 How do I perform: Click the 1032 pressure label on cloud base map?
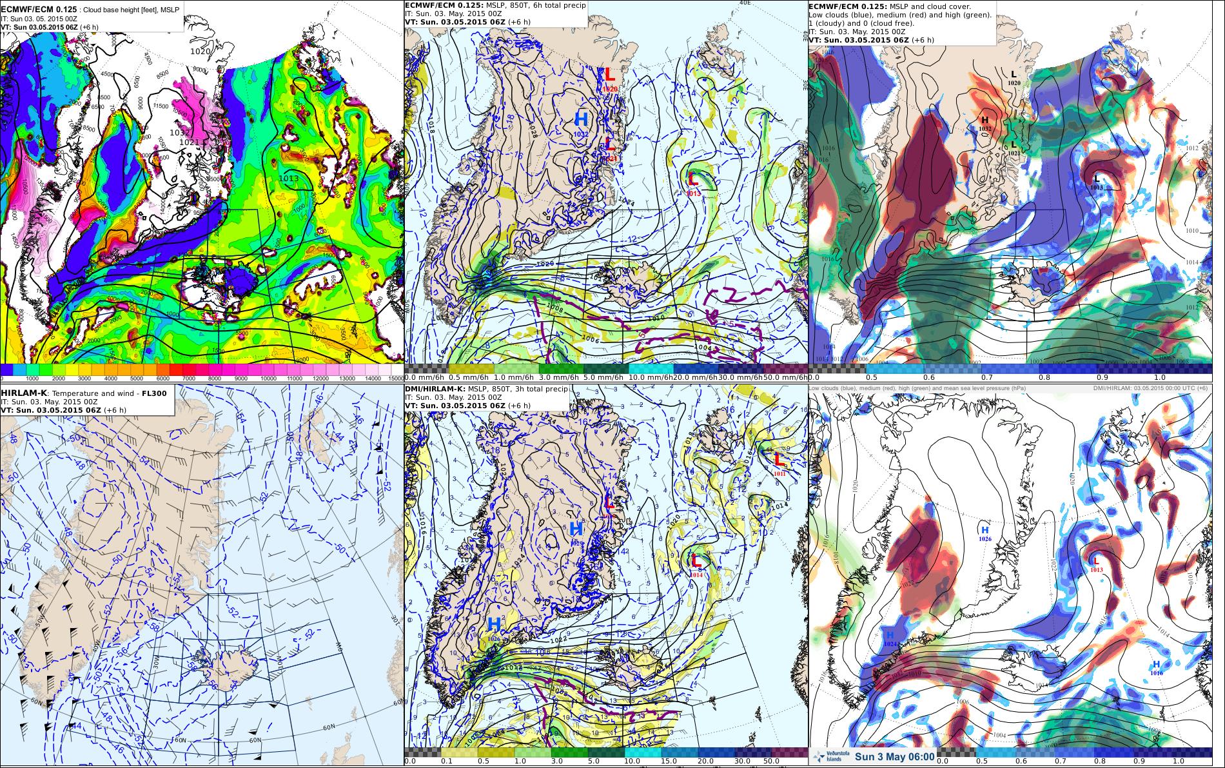pyautogui.click(x=179, y=132)
